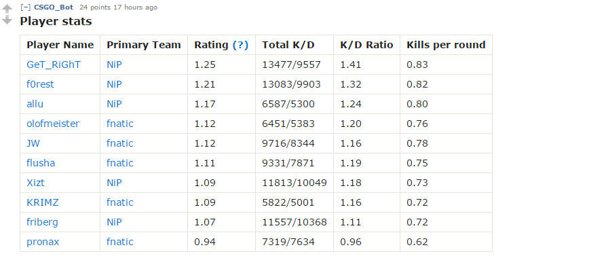
Task: Select the 24 points score text
Action: [x=95, y=7]
